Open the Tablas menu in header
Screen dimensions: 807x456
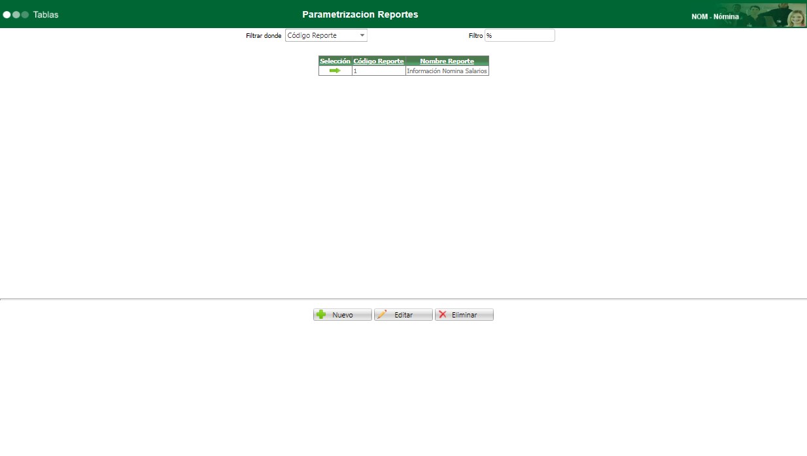pyautogui.click(x=46, y=14)
